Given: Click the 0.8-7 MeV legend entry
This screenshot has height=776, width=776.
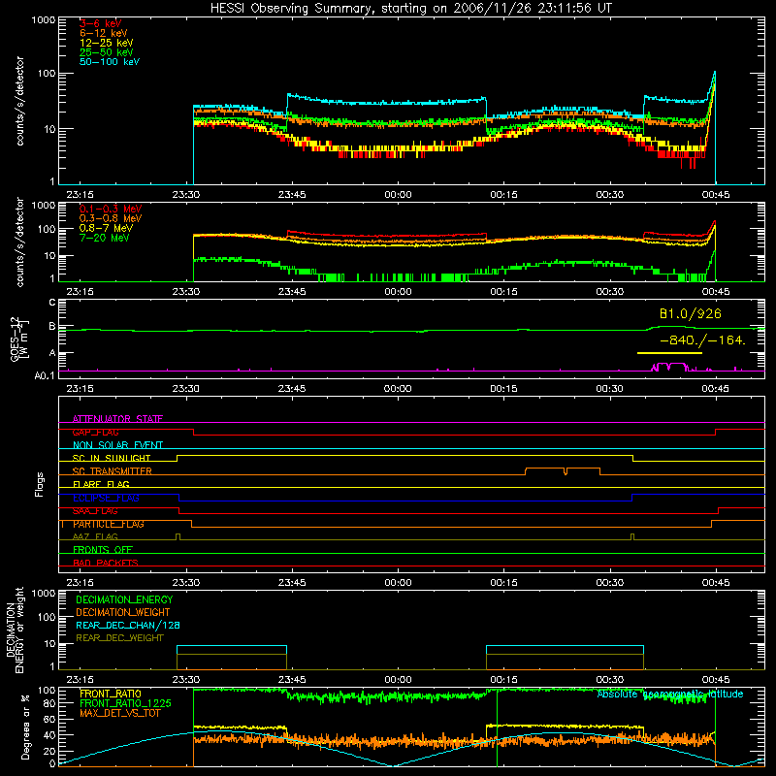Looking at the screenshot, I should [106, 228].
